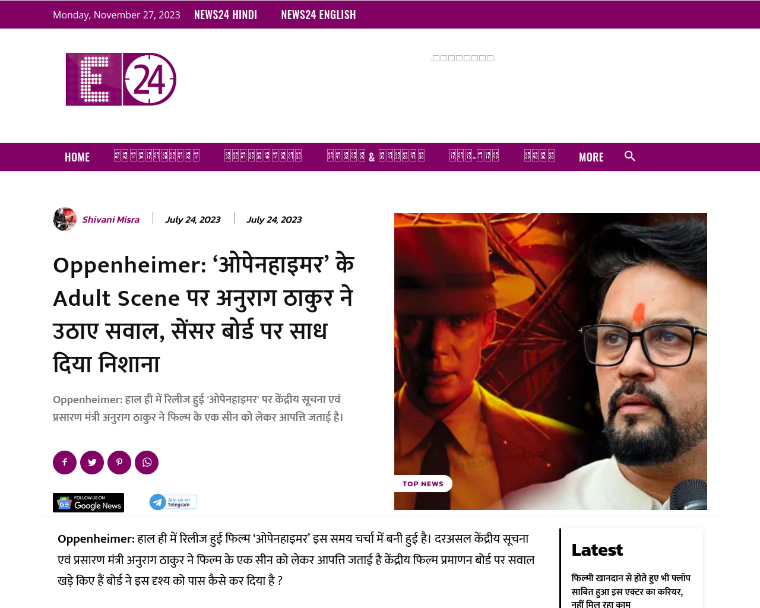
Task: Share article on Twitter
Action: [x=92, y=463]
